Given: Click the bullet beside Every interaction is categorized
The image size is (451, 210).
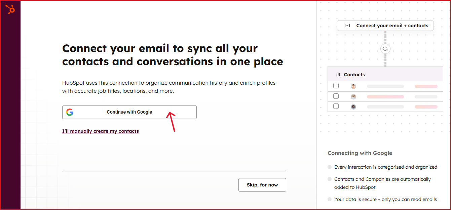Looking at the screenshot, I should [329, 167].
